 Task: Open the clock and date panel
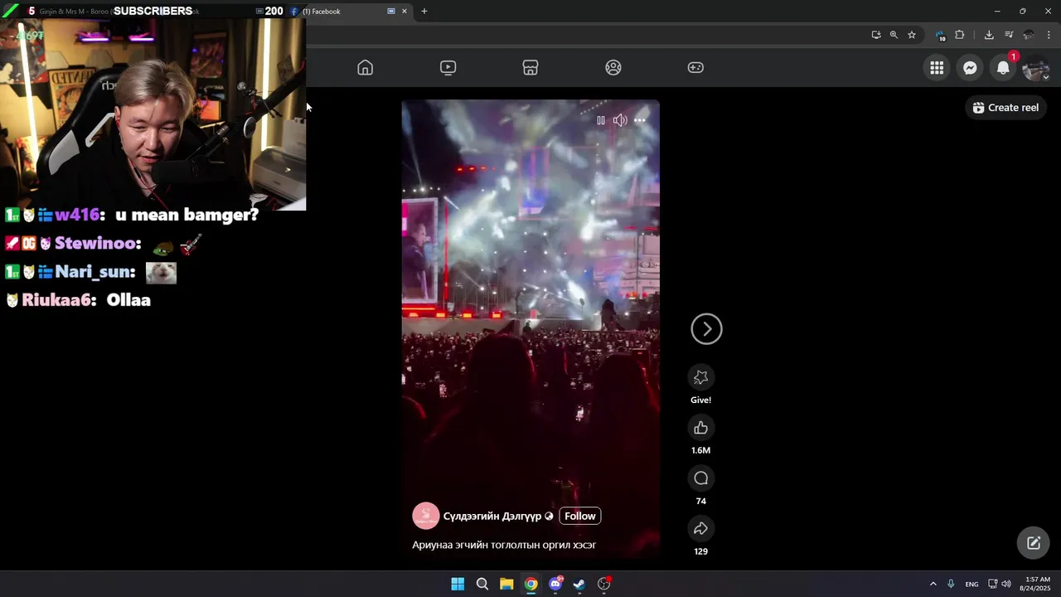pos(1037,584)
